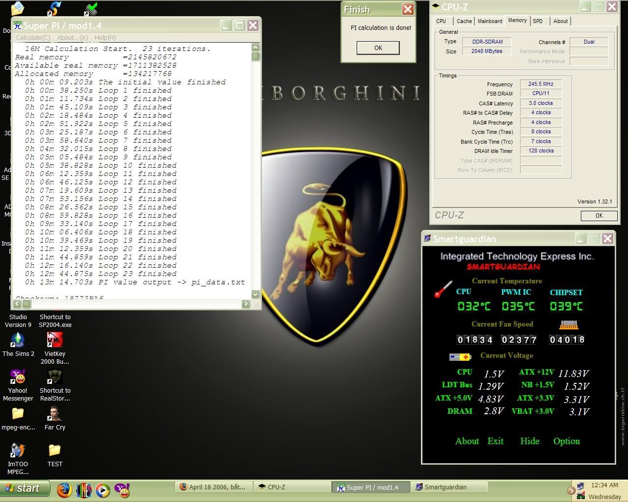Click CHIPSET temperature reading 039°C

pyautogui.click(x=566, y=306)
